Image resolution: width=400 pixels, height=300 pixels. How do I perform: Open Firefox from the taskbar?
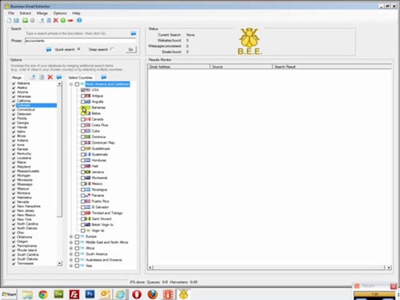[152, 295]
